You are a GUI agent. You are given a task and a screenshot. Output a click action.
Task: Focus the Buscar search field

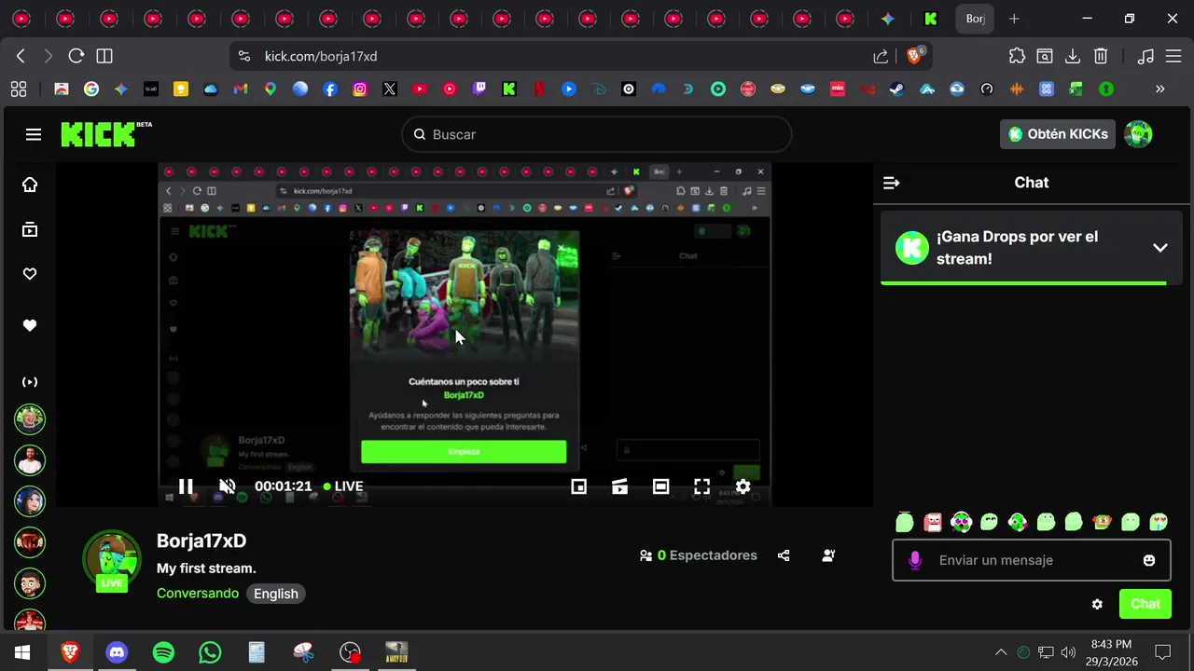point(597,134)
